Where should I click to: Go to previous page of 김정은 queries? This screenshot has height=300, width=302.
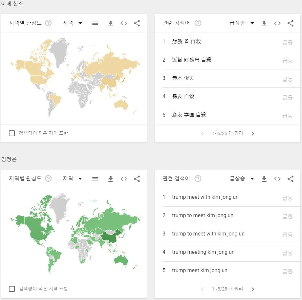pyautogui.click(x=202, y=289)
